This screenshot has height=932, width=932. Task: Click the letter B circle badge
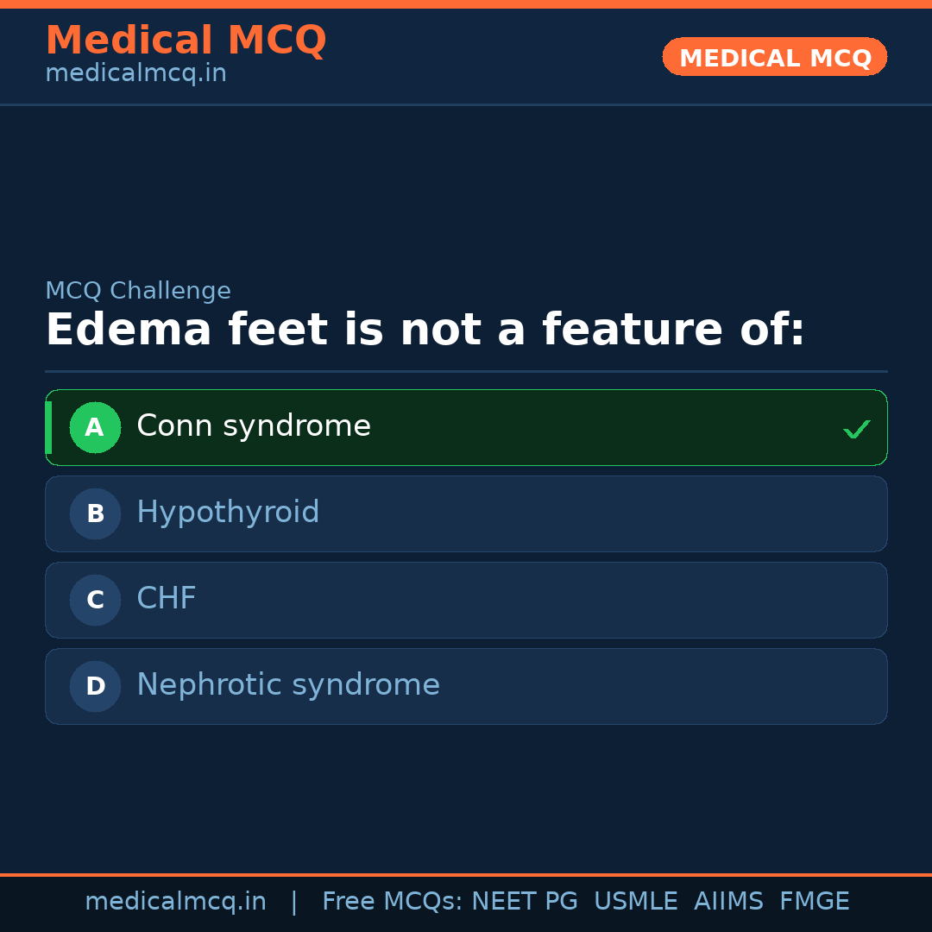pos(95,513)
